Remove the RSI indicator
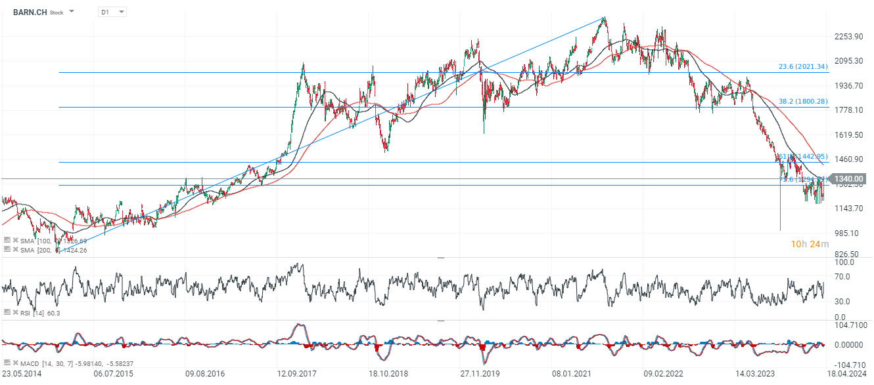This screenshot has height=385, width=874. tap(15, 313)
